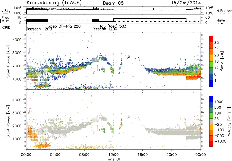Click the velocity panel "Slant Range [km]" label
This screenshot has height=161, width=232.
pos(8,121)
